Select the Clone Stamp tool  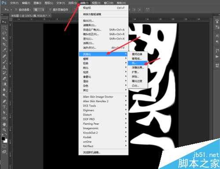[x=4, y=67]
